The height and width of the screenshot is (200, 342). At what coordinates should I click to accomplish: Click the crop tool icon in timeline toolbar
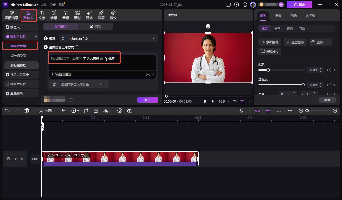click(x=86, y=111)
